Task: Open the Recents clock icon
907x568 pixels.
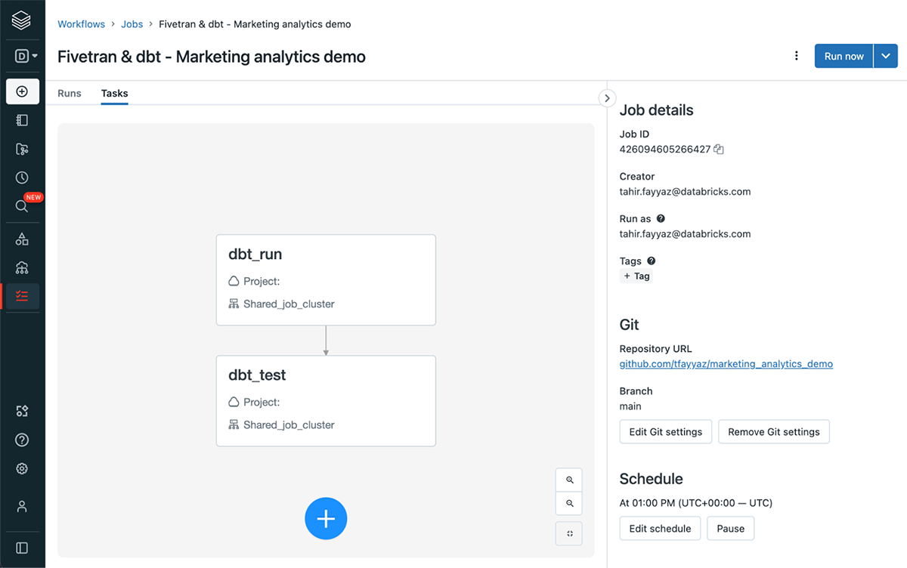Action: (22, 177)
